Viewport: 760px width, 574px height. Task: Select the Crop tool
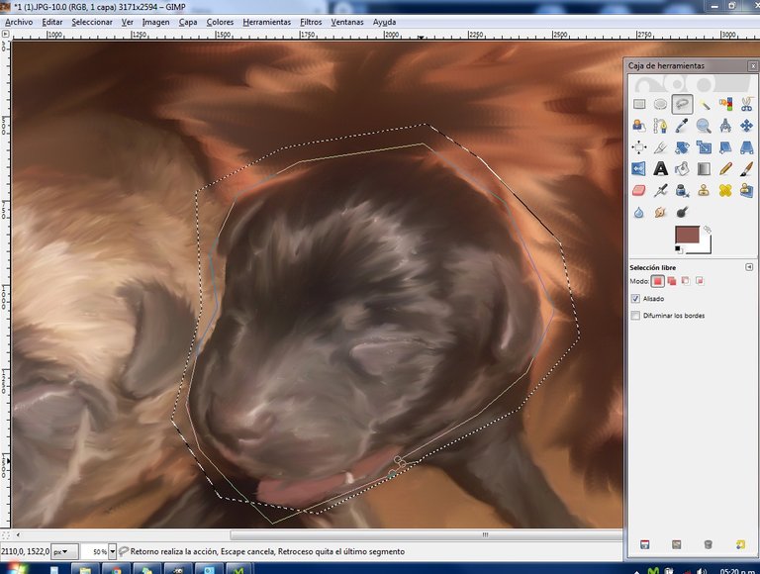[660, 147]
